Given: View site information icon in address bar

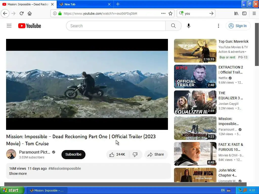Looking at the screenshot, I should (55, 13).
